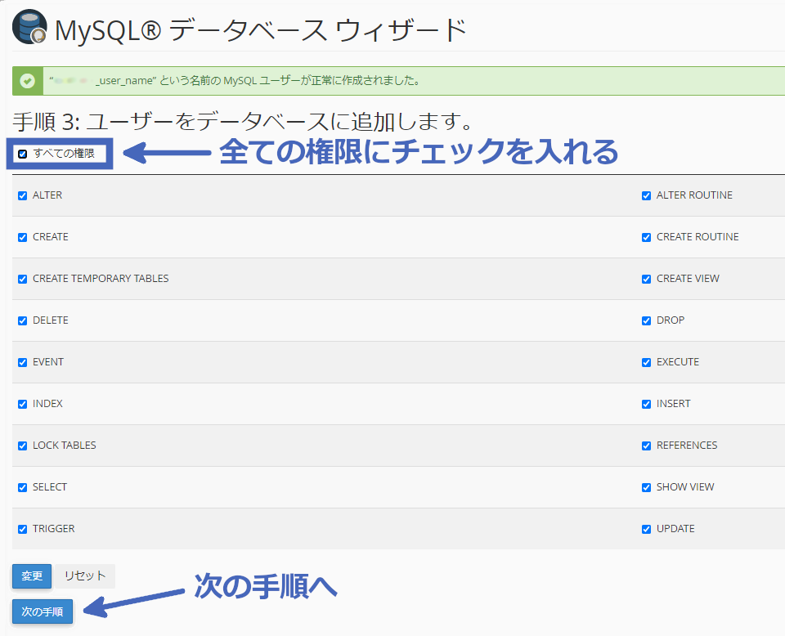The image size is (785, 636).
Task: Toggle the すべての権限 checkbox
Action: pyautogui.click(x=23, y=154)
